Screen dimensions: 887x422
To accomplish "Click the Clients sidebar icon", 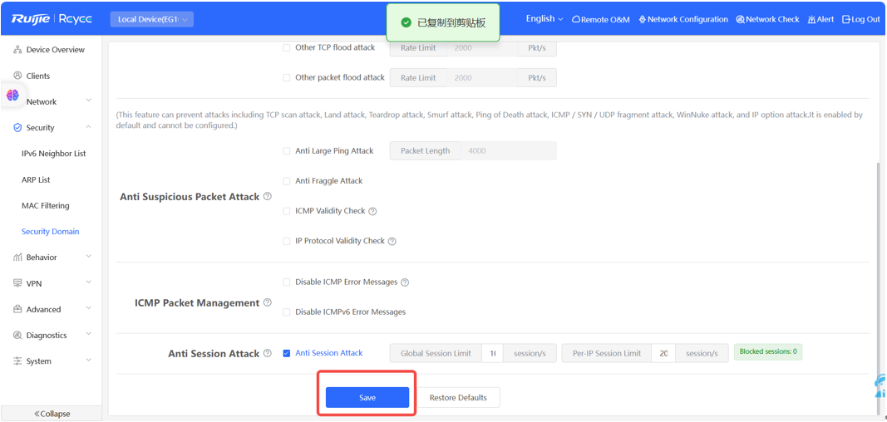I will [17, 76].
